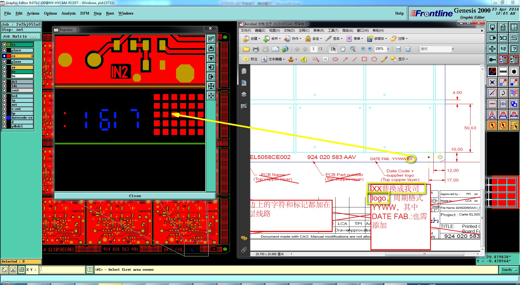Click the pan arrows icon

point(492,49)
